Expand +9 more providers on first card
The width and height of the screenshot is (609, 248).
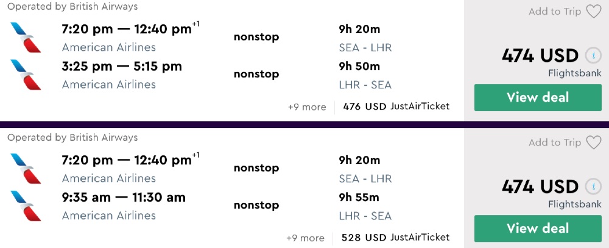coord(307,107)
